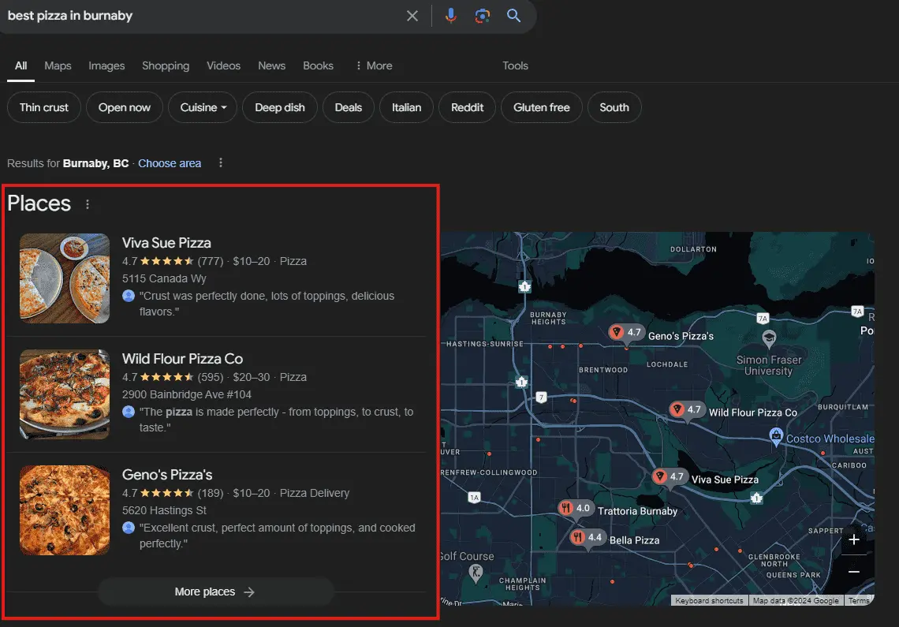Click the Keyboard shortcuts map link

(709, 601)
